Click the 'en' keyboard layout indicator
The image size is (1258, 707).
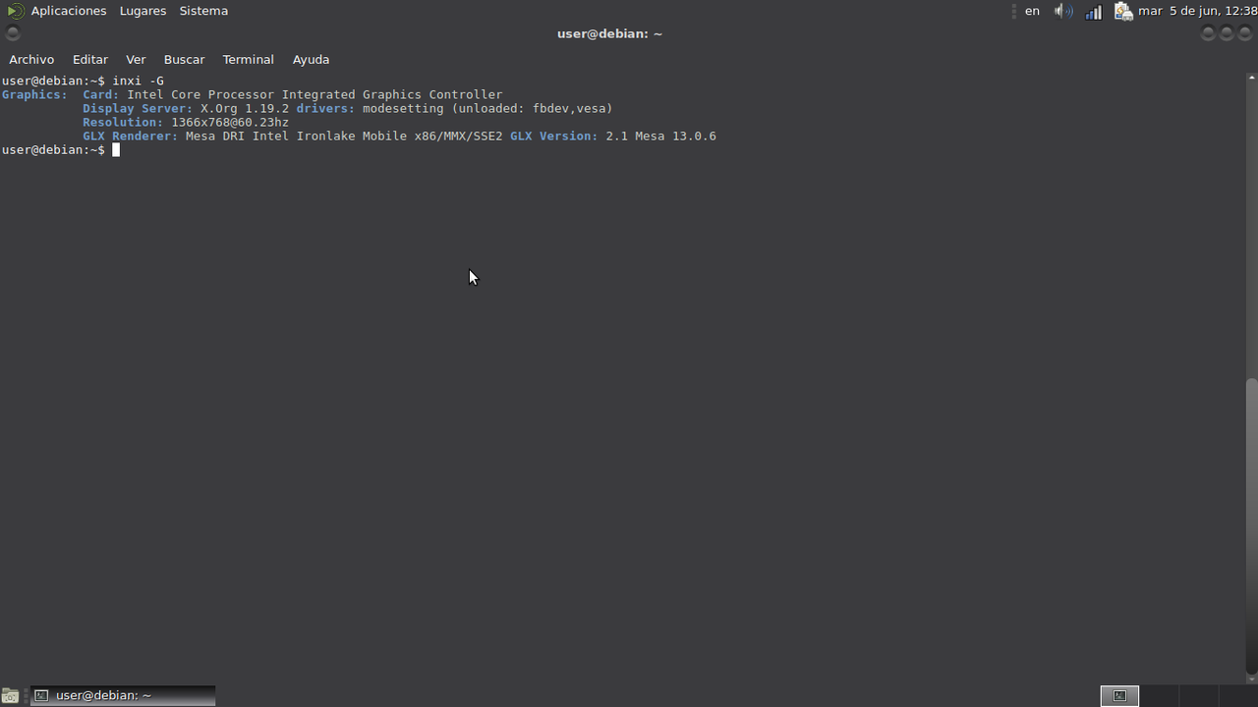tap(1032, 11)
